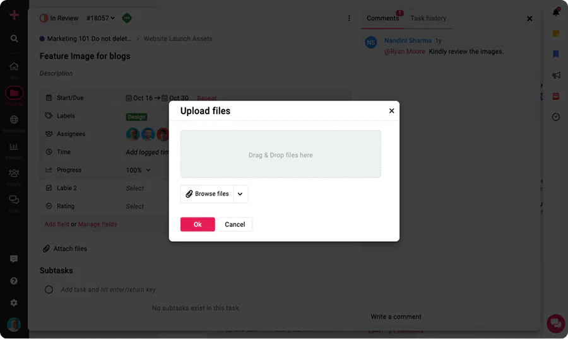The height and width of the screenshot is (339, 568).
Task: Open the Lable 2 Select field
Action: pos(135,188)
